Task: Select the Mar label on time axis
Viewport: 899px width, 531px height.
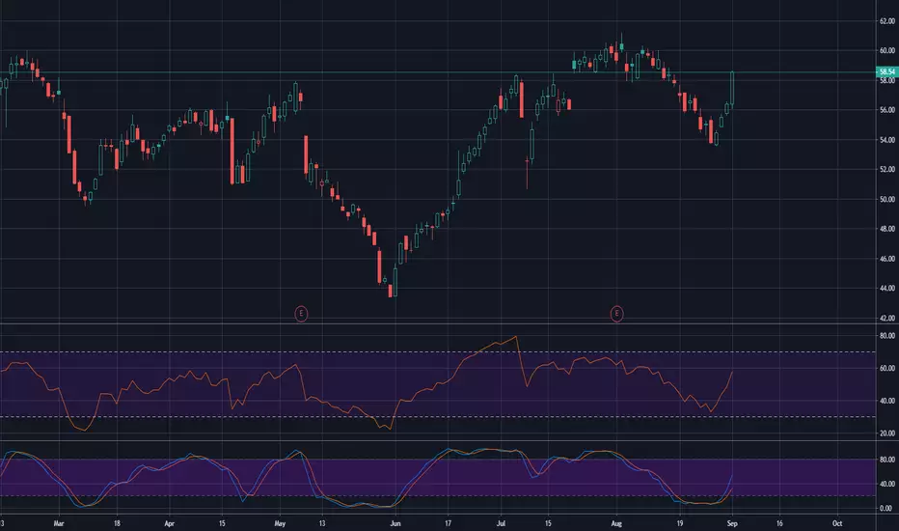Action: click(59, 523)
